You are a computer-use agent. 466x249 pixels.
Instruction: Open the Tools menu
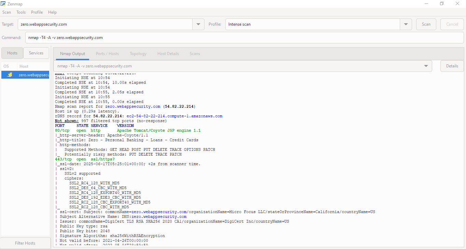tap(21, 12)
